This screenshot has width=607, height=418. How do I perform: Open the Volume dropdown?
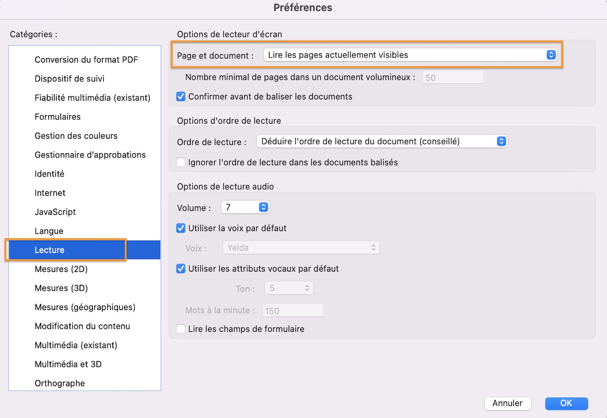point(263,207)
